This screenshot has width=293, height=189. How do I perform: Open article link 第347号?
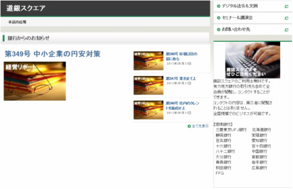[x=181, y=79]
